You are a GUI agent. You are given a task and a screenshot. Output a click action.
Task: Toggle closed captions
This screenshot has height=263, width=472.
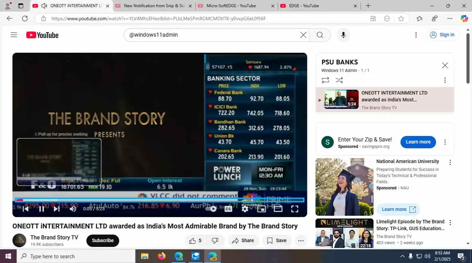point(228,209)
